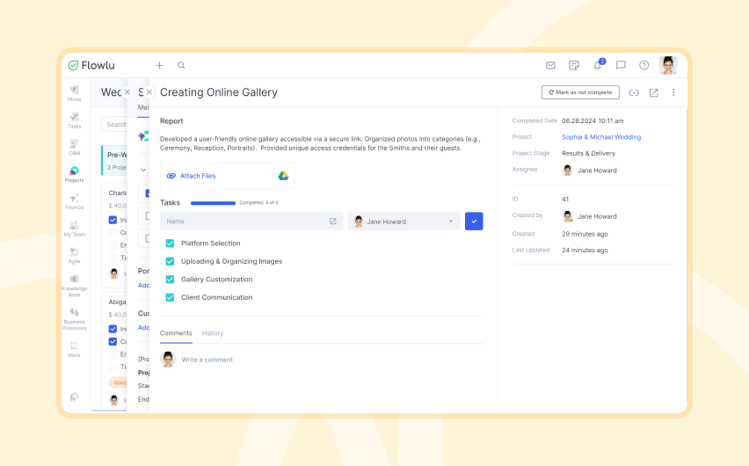Open CRM in sidebar
749x466 pixels.
74,147
